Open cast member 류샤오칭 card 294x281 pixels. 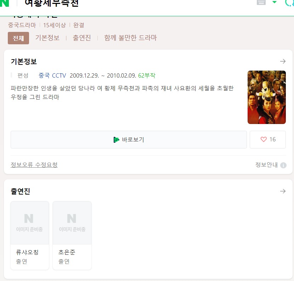click(30, 236)
